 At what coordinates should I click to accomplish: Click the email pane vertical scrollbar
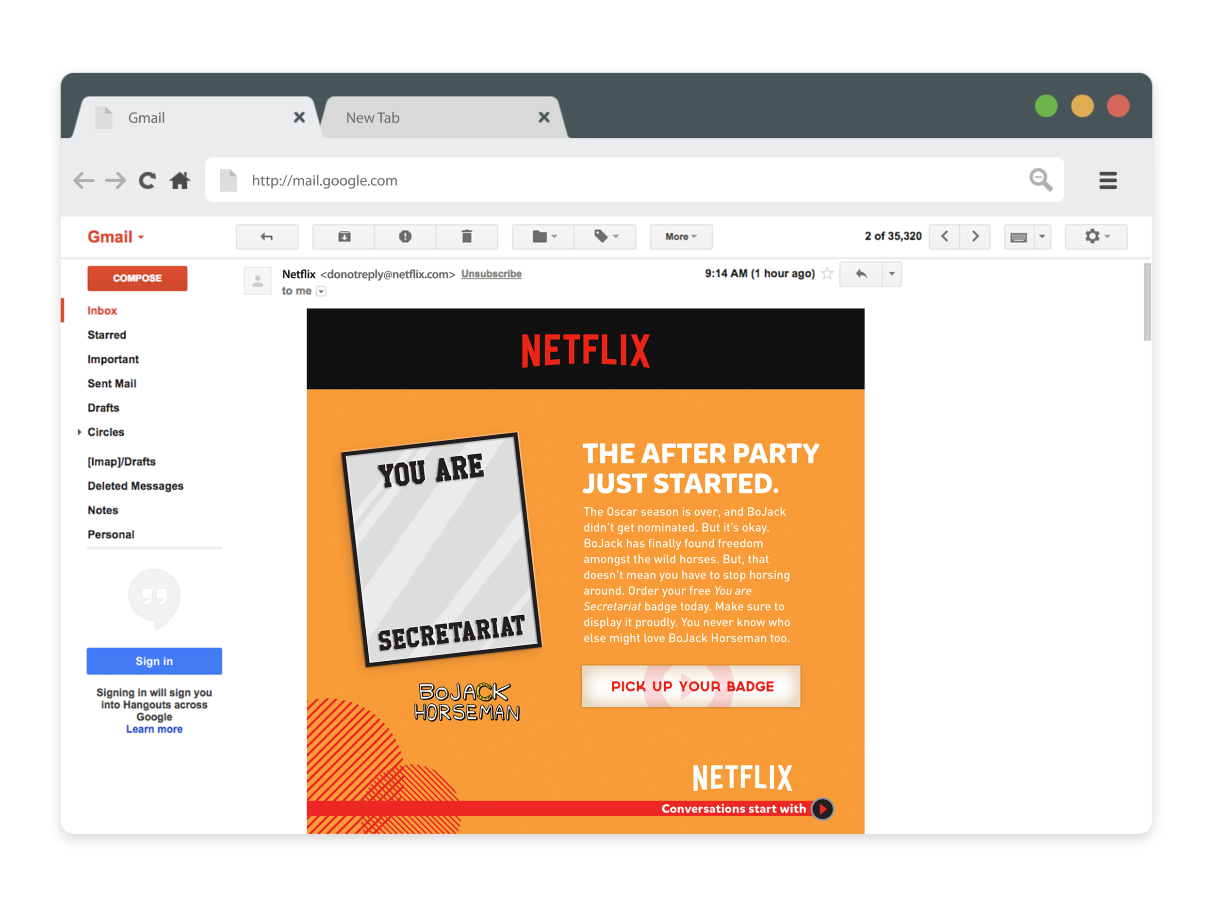[x=1147, y=302]
